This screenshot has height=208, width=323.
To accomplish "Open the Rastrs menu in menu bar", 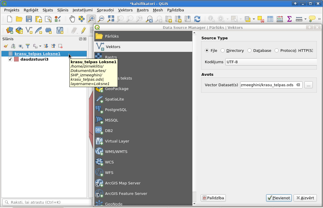I will [143, 10].
